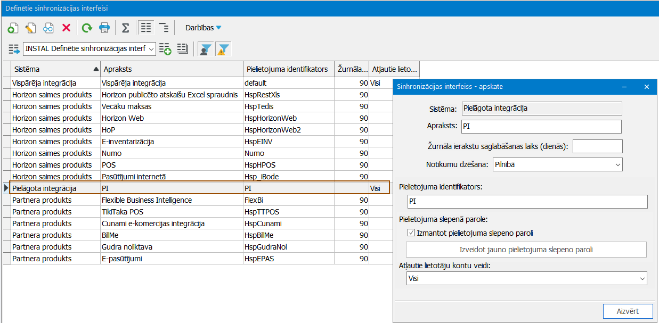
Task: Click the HspRestXls identifier cell
Action: [288, 95]
